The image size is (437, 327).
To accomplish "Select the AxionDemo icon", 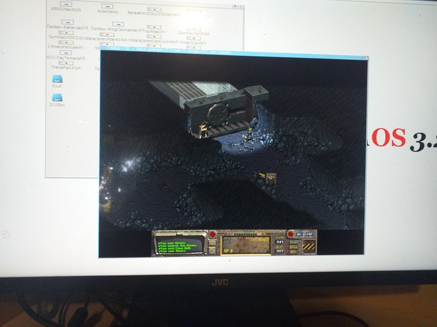I will (x=107, y=9).
